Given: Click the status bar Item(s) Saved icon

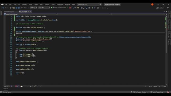Looking at the screenshot, I should tap(1, 92).
